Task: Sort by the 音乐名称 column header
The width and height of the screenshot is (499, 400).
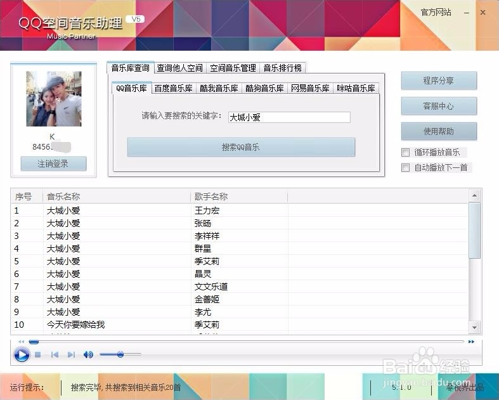Action: [117, 197]
